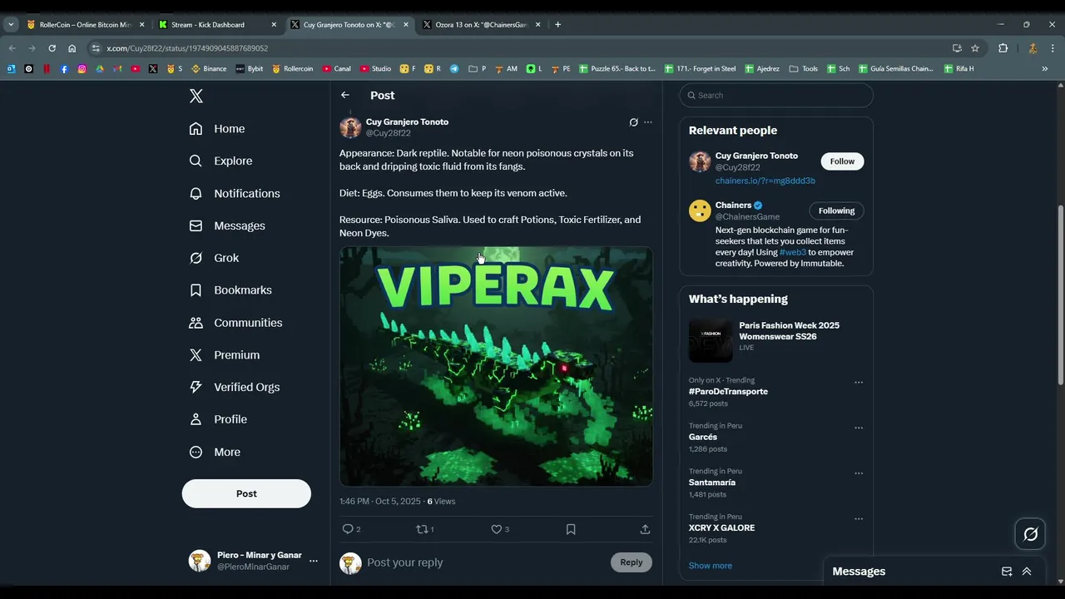
Task: Open the Studio YouTube bookmark
Action: pyautogui.click(x=375, y=69)
